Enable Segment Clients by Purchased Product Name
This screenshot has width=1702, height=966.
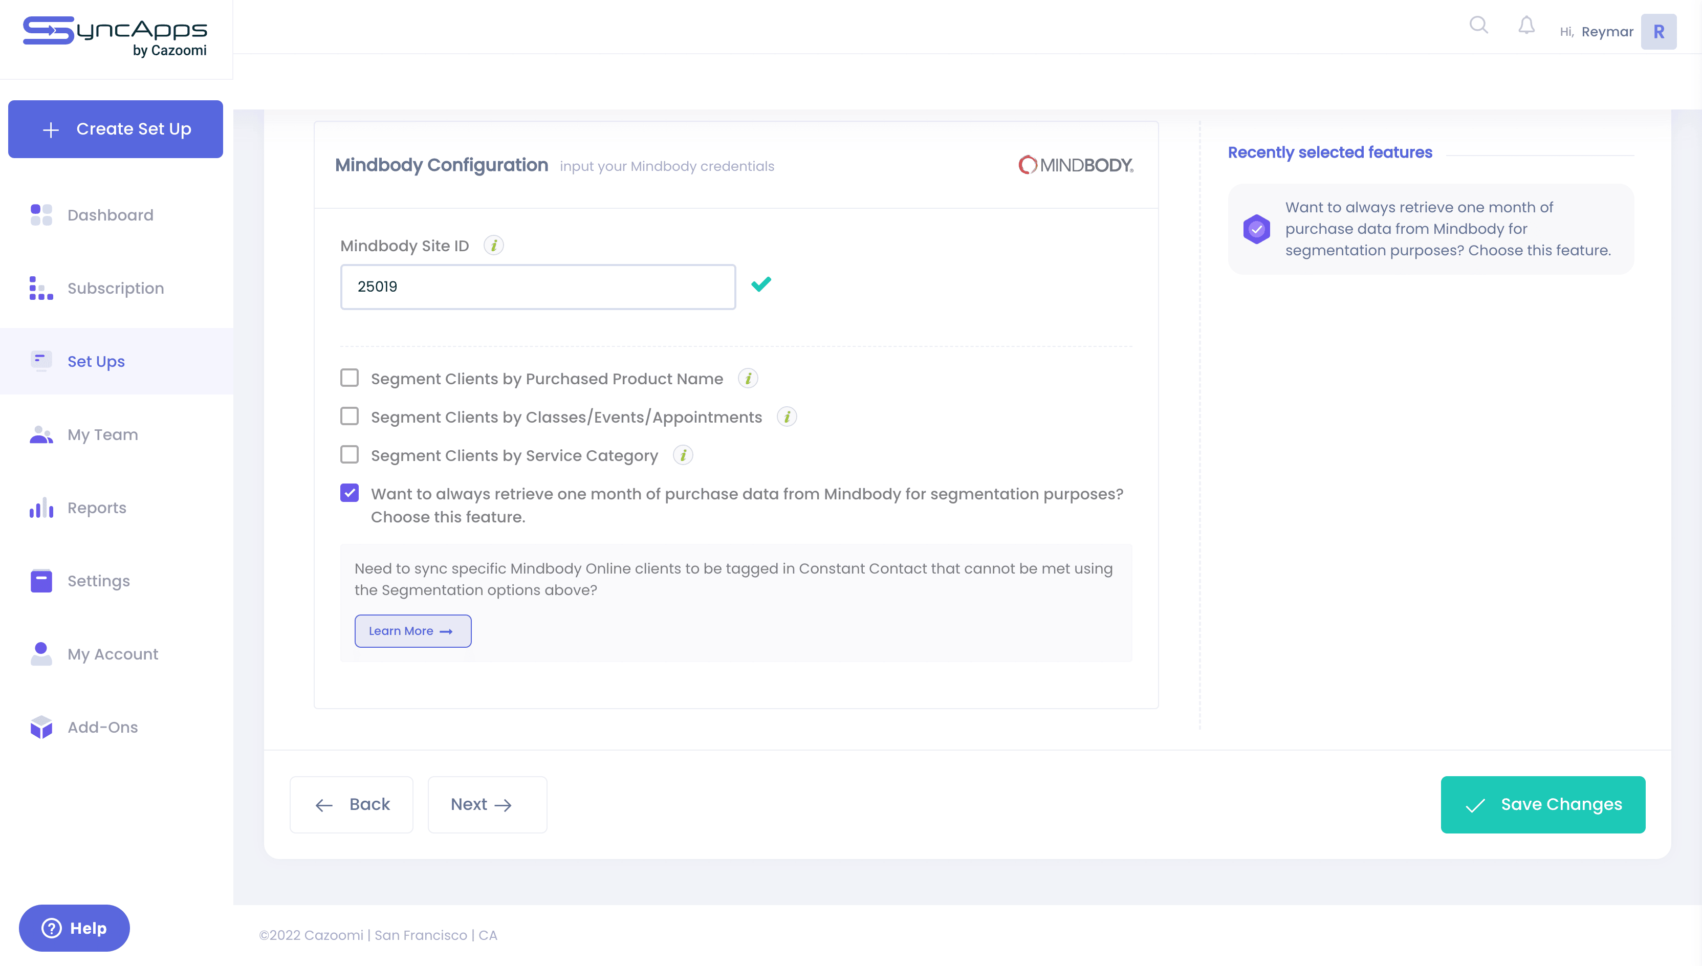point(350,378)
